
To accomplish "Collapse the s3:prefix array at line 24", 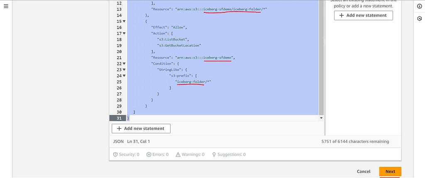I will coord(124,76).
